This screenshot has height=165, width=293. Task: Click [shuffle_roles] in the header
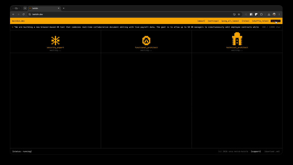pyautogui.click(x=260, y=21)
